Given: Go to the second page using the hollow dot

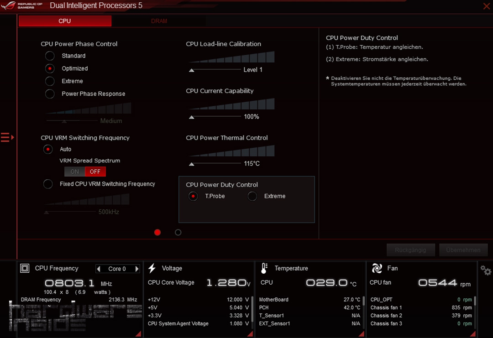Looking at the screenshot, I should click(178, 233).
